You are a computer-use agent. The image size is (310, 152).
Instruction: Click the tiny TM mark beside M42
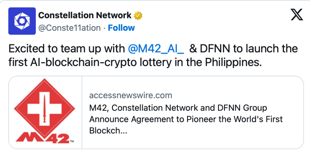(72, 141)
